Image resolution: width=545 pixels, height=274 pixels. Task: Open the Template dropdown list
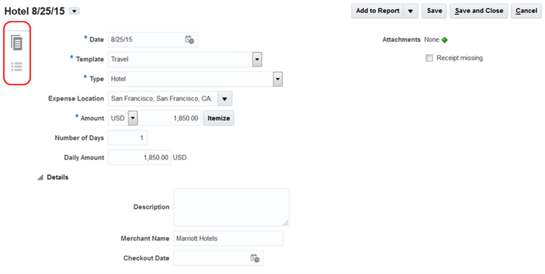click(257, 59)
